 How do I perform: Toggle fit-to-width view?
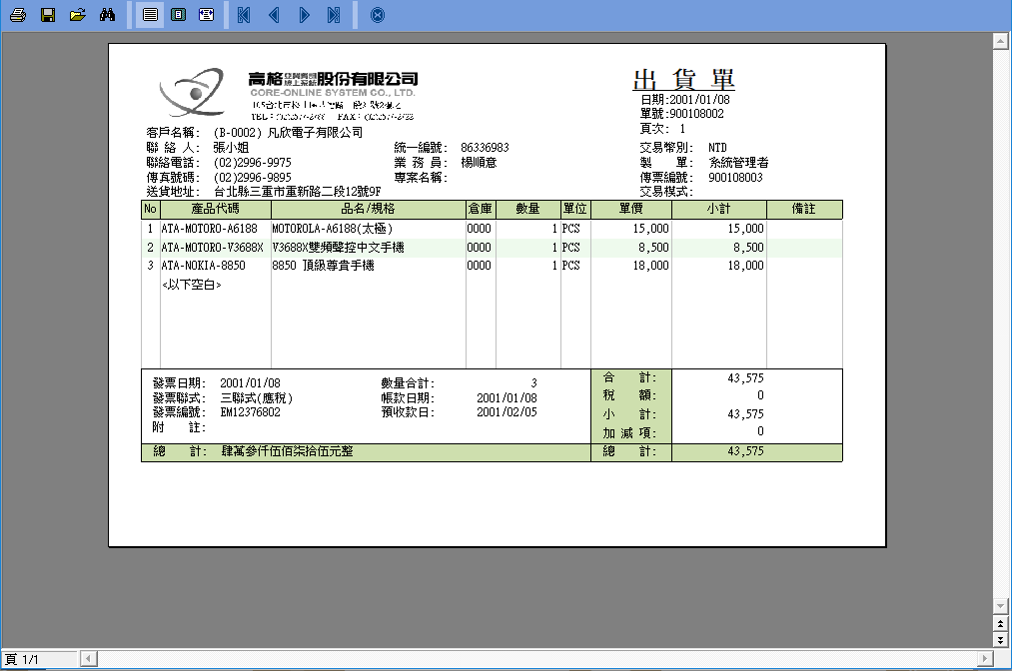pyautogui.click(x=206, y=15)
